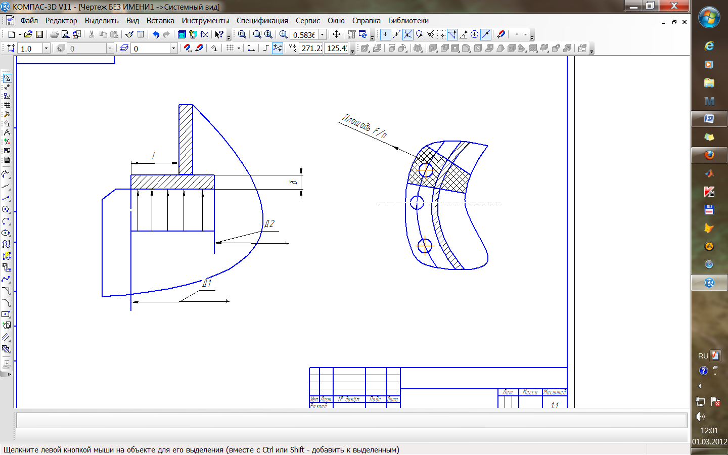Viewport: 728px width, 455px height.
Task: Click the pan (move view) icon
Action: pos(336,34)
